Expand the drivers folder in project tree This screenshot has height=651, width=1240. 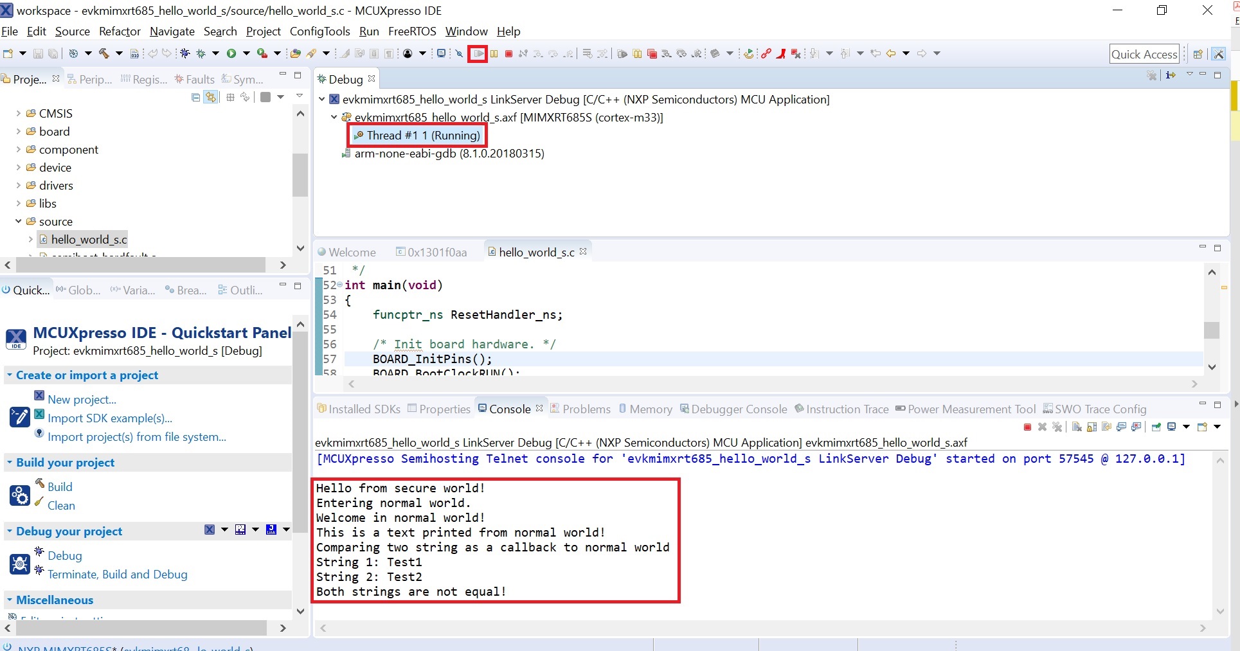(18, 186)
